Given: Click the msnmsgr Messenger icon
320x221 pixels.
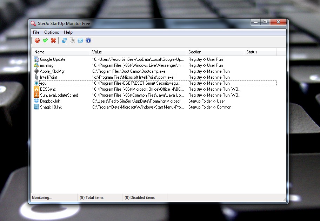Looking at the screenshot, I should 36,65.
